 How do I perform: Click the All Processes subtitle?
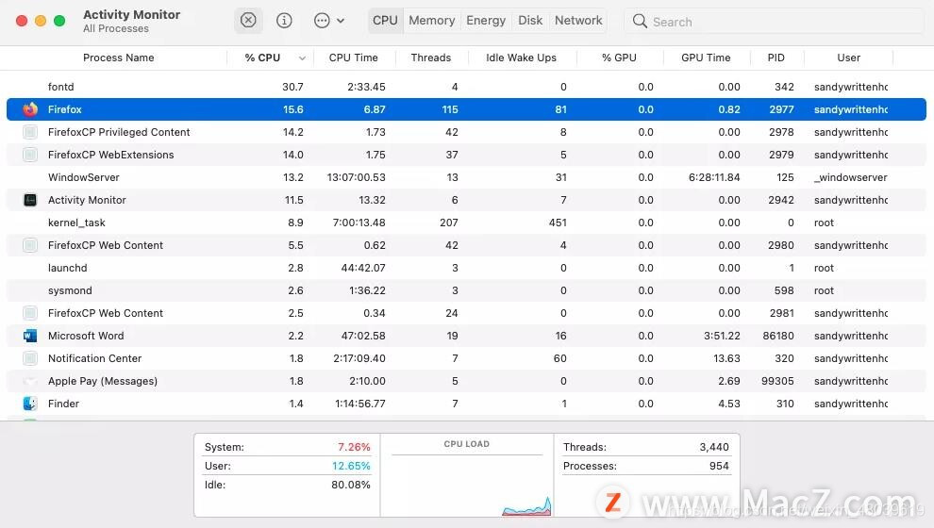[x=116, y=28]
